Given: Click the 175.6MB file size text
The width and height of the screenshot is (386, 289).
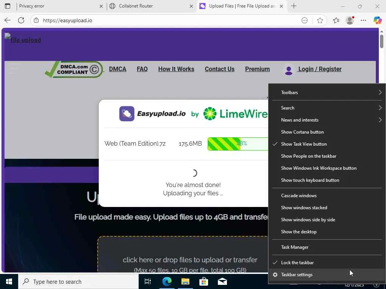Looking at the screenshot, I should point(190,143).
